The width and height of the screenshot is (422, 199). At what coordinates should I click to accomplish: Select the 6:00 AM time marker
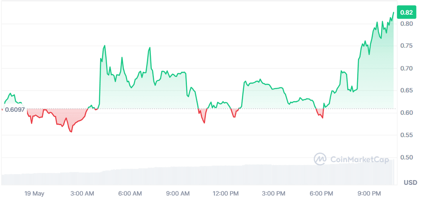point(130,193)
